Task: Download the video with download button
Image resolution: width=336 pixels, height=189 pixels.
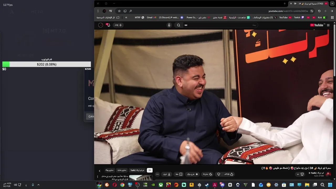Action: [x=167, y=174]
